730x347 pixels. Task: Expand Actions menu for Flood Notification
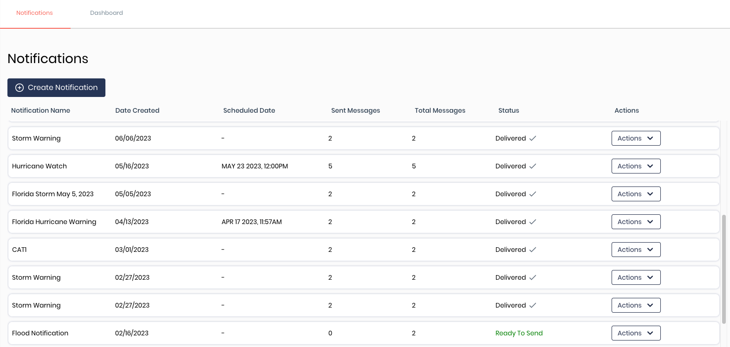(636, 333)
